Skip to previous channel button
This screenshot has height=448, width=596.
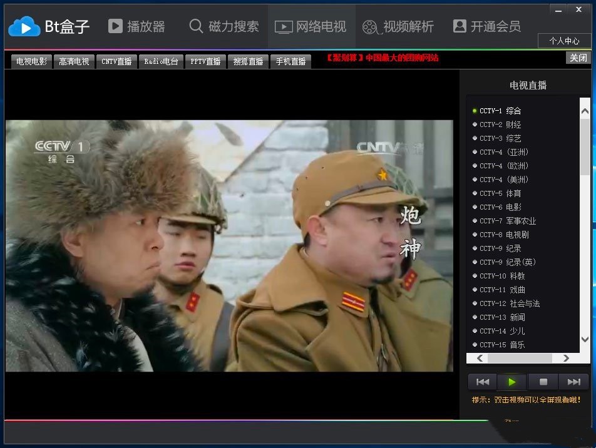[x=482, y=382]
